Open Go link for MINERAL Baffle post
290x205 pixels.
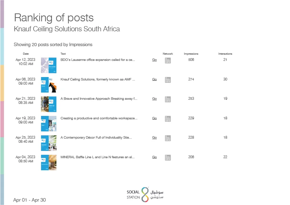pos(154,157)
